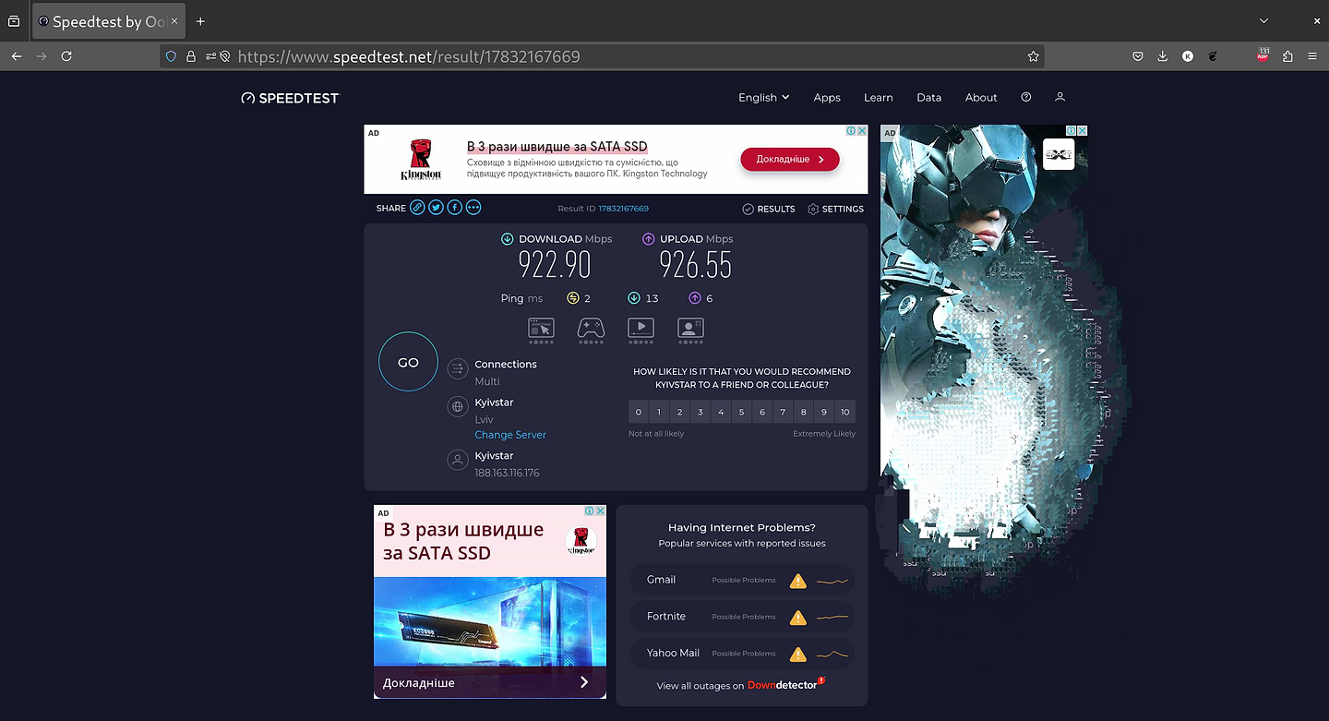Click the Gmail warning triangle icon
The width and height of the screenshot is (1329, 721).
tap(798, 581)
